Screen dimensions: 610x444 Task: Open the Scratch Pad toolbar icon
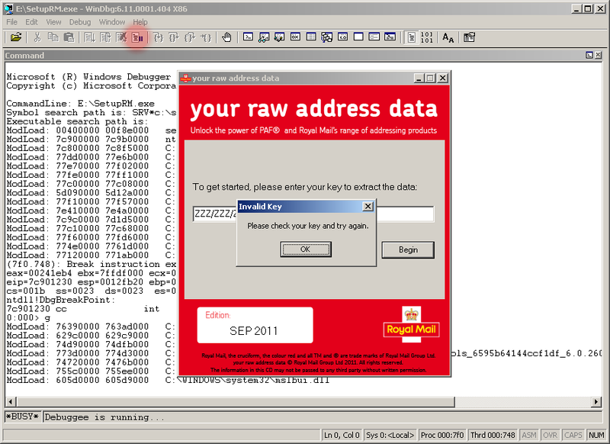(x=358, y=37)
